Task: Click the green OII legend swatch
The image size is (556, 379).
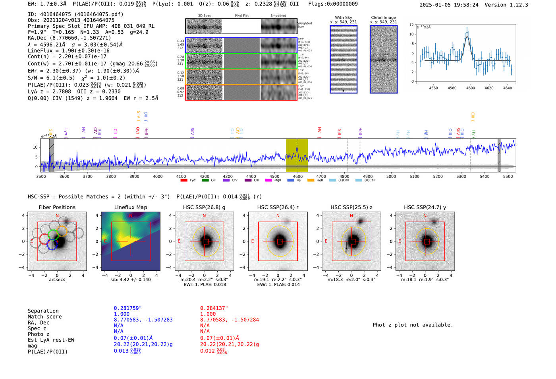Action: 205,180
